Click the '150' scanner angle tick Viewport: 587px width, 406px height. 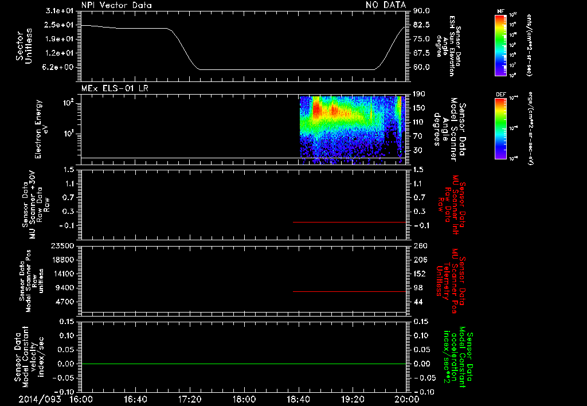click(x=419, y=108)
